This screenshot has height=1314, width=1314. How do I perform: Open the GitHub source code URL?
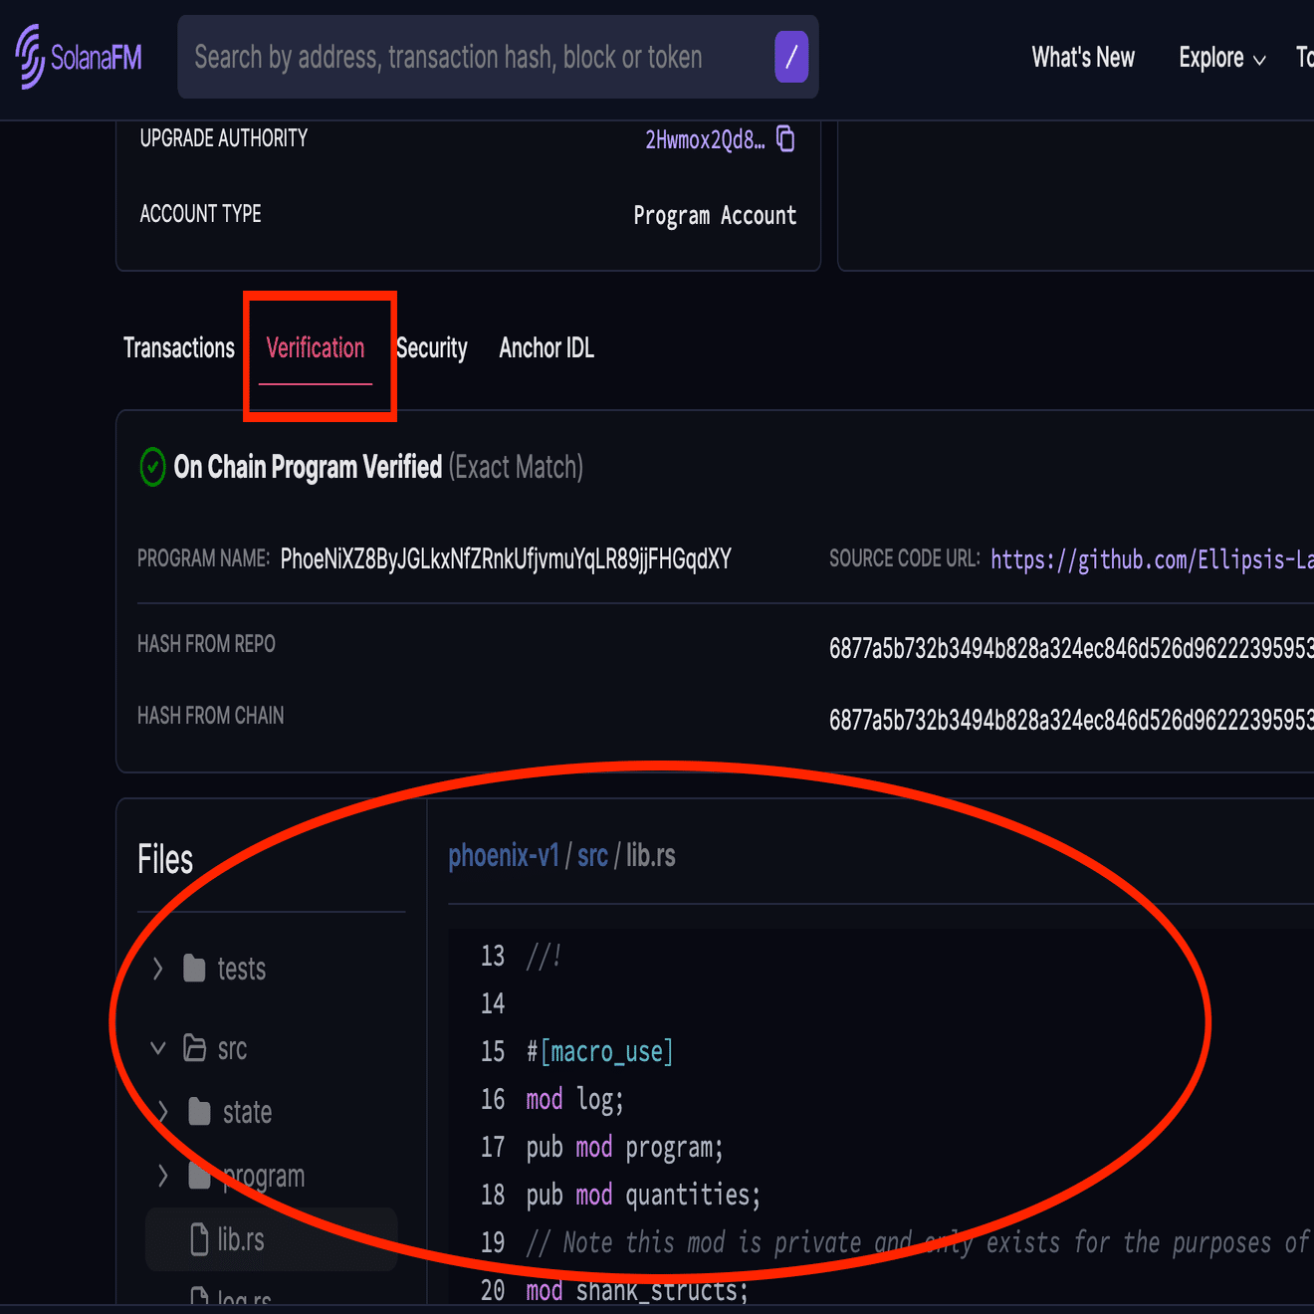(x=1152, y=559)
